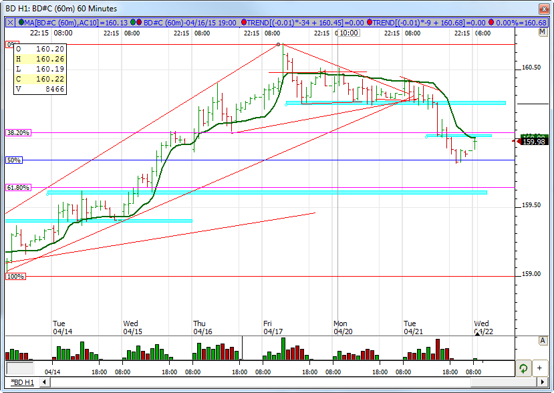Image resolution: width=554 pixels, height=393 pixels.
Task: Close the BD H1 chart window
Action: point(543,9)
